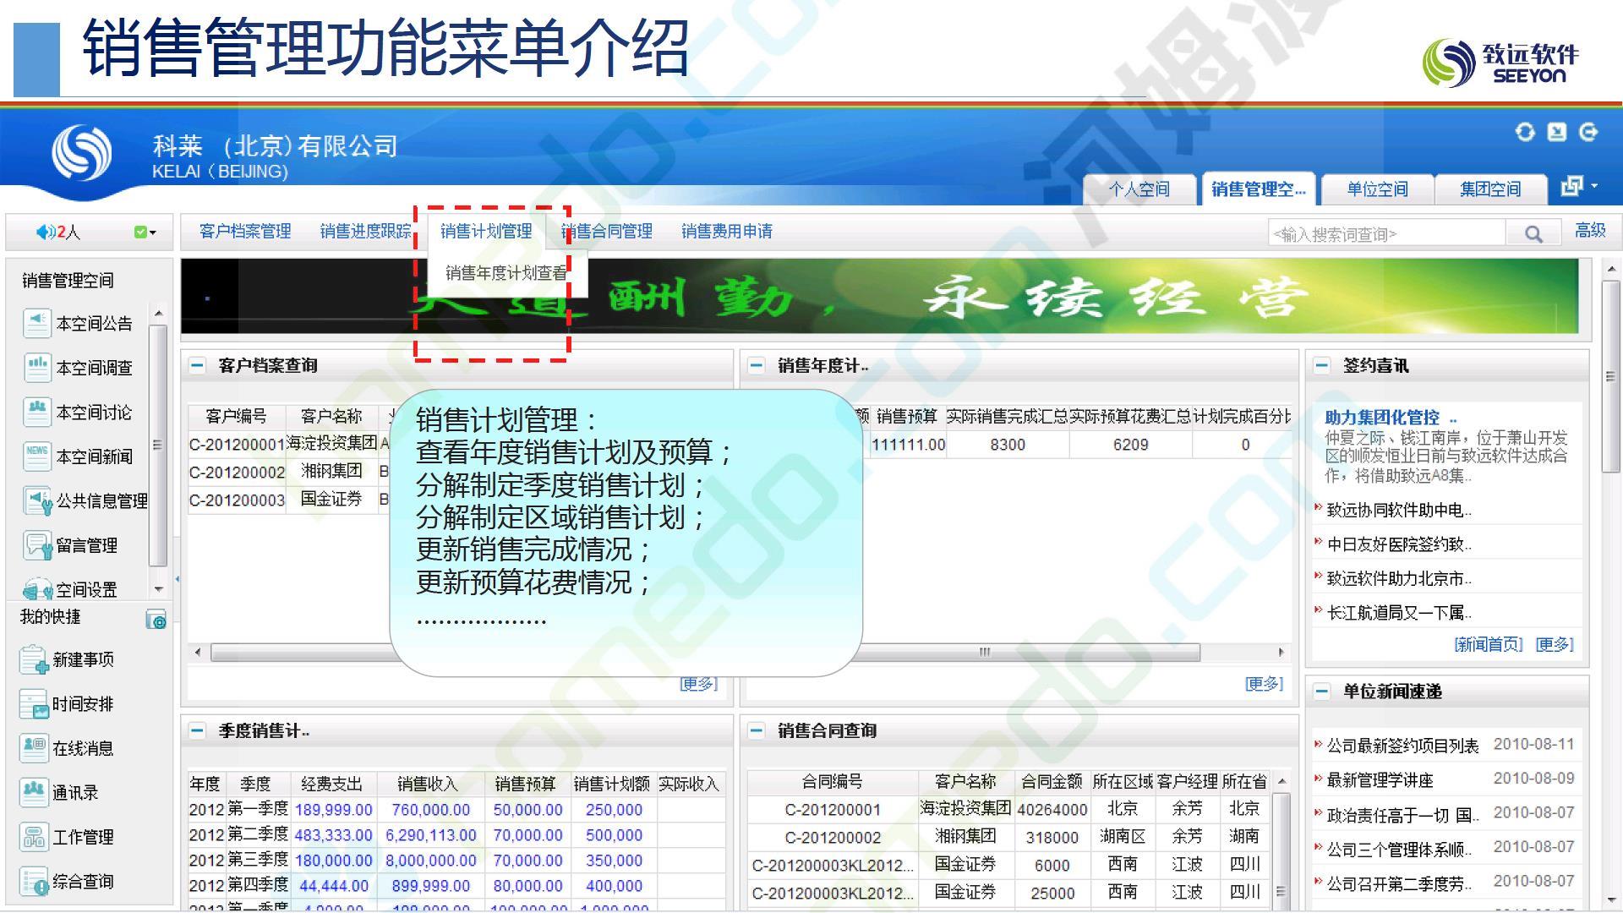Viewport: 1623px width, 913px height.
Task: Collapse the 签约喜讯 panel
Action: pos(1321,366)
